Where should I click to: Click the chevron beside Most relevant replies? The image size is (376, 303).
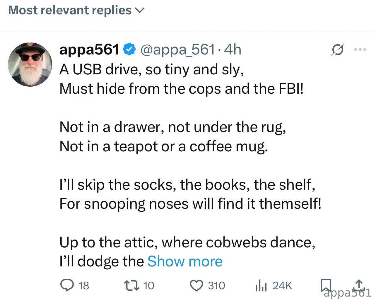(139, 11)
